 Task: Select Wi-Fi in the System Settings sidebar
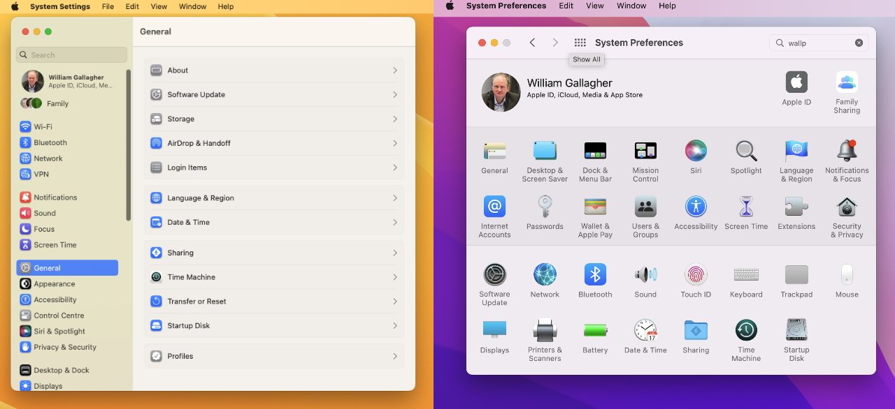point(42,126)
